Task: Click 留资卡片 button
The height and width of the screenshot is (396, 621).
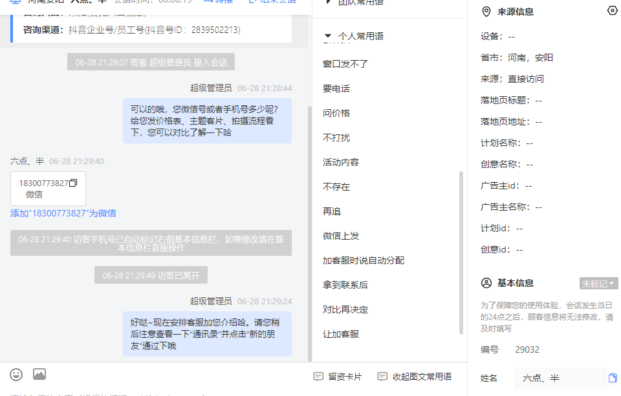Action: click(338, 376)
